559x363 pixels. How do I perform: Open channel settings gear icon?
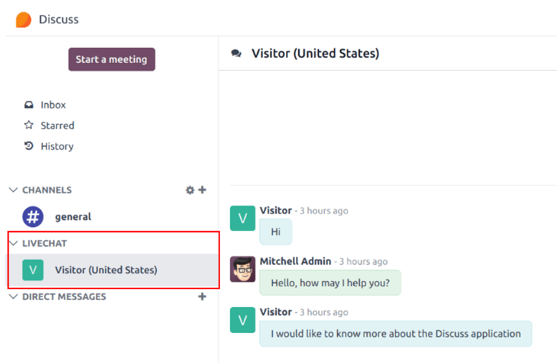pos(190,190)
